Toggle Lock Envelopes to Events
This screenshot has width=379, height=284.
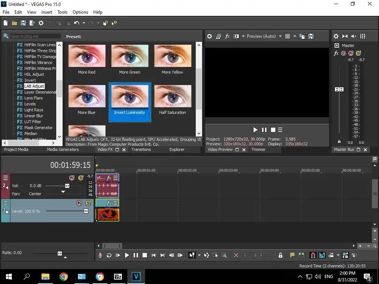345,255
